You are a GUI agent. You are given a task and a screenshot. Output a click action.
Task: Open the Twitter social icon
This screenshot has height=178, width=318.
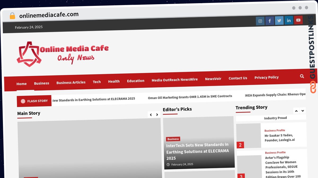pyautogui.click(x=279, y=20)
